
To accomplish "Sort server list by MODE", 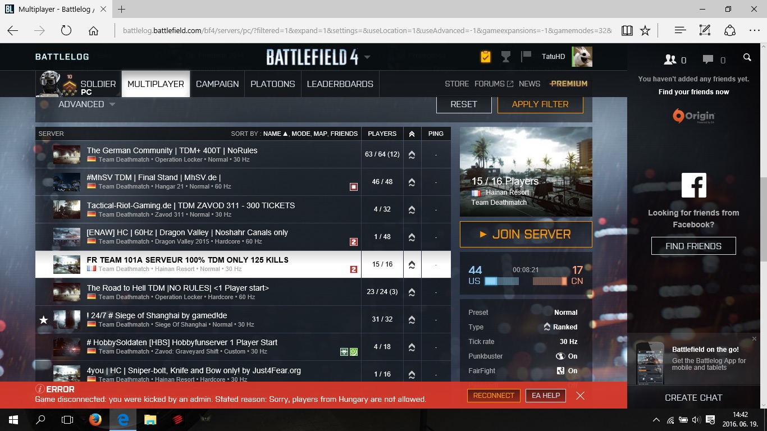I will click(x=301, y=134).
